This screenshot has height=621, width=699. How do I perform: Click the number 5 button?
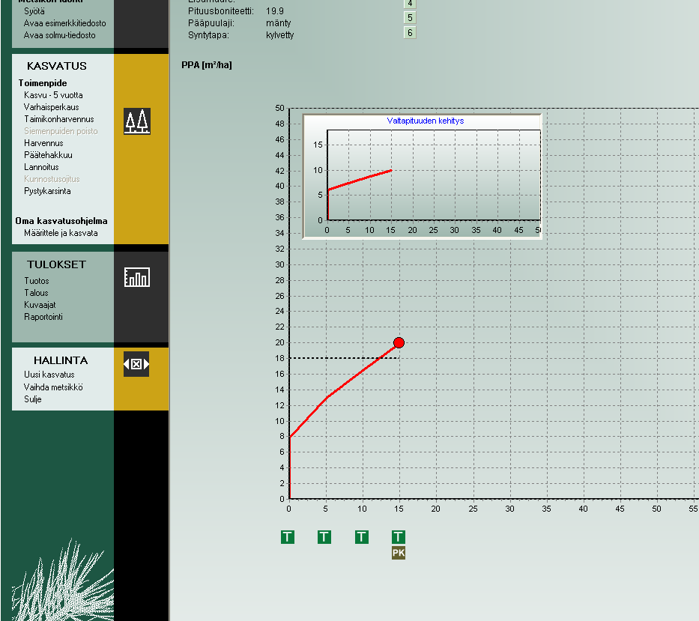[x=410, y=18]
